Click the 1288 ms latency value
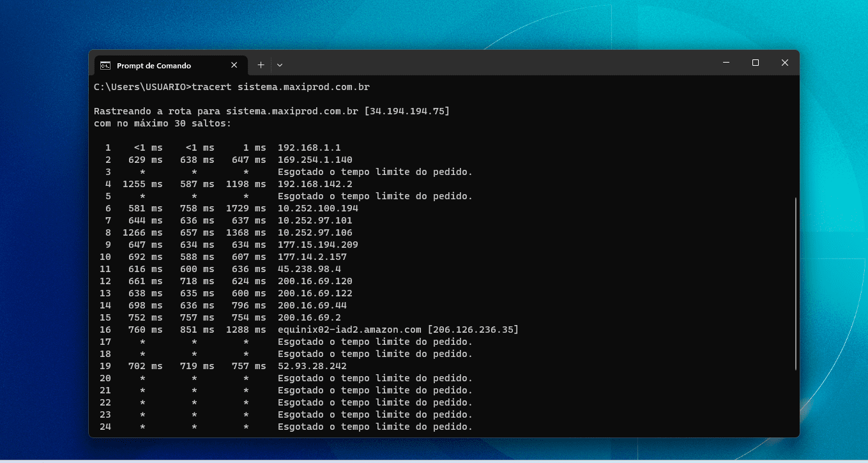Screen dimensions: 868x463 [246, 330]
